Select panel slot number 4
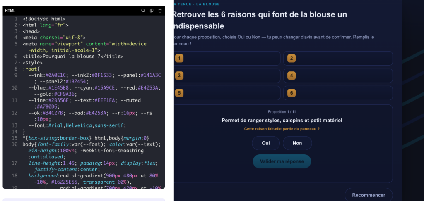Image resolution: width=424 pixels, height=201 pixels. (x=338, y=76)
